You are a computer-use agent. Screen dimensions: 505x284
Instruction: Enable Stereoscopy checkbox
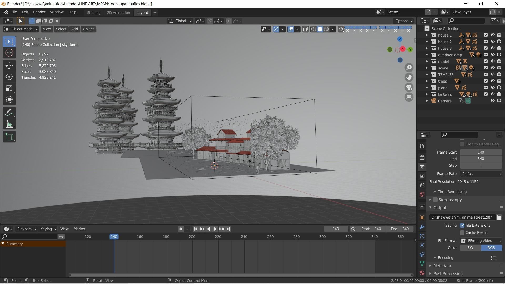435,200
